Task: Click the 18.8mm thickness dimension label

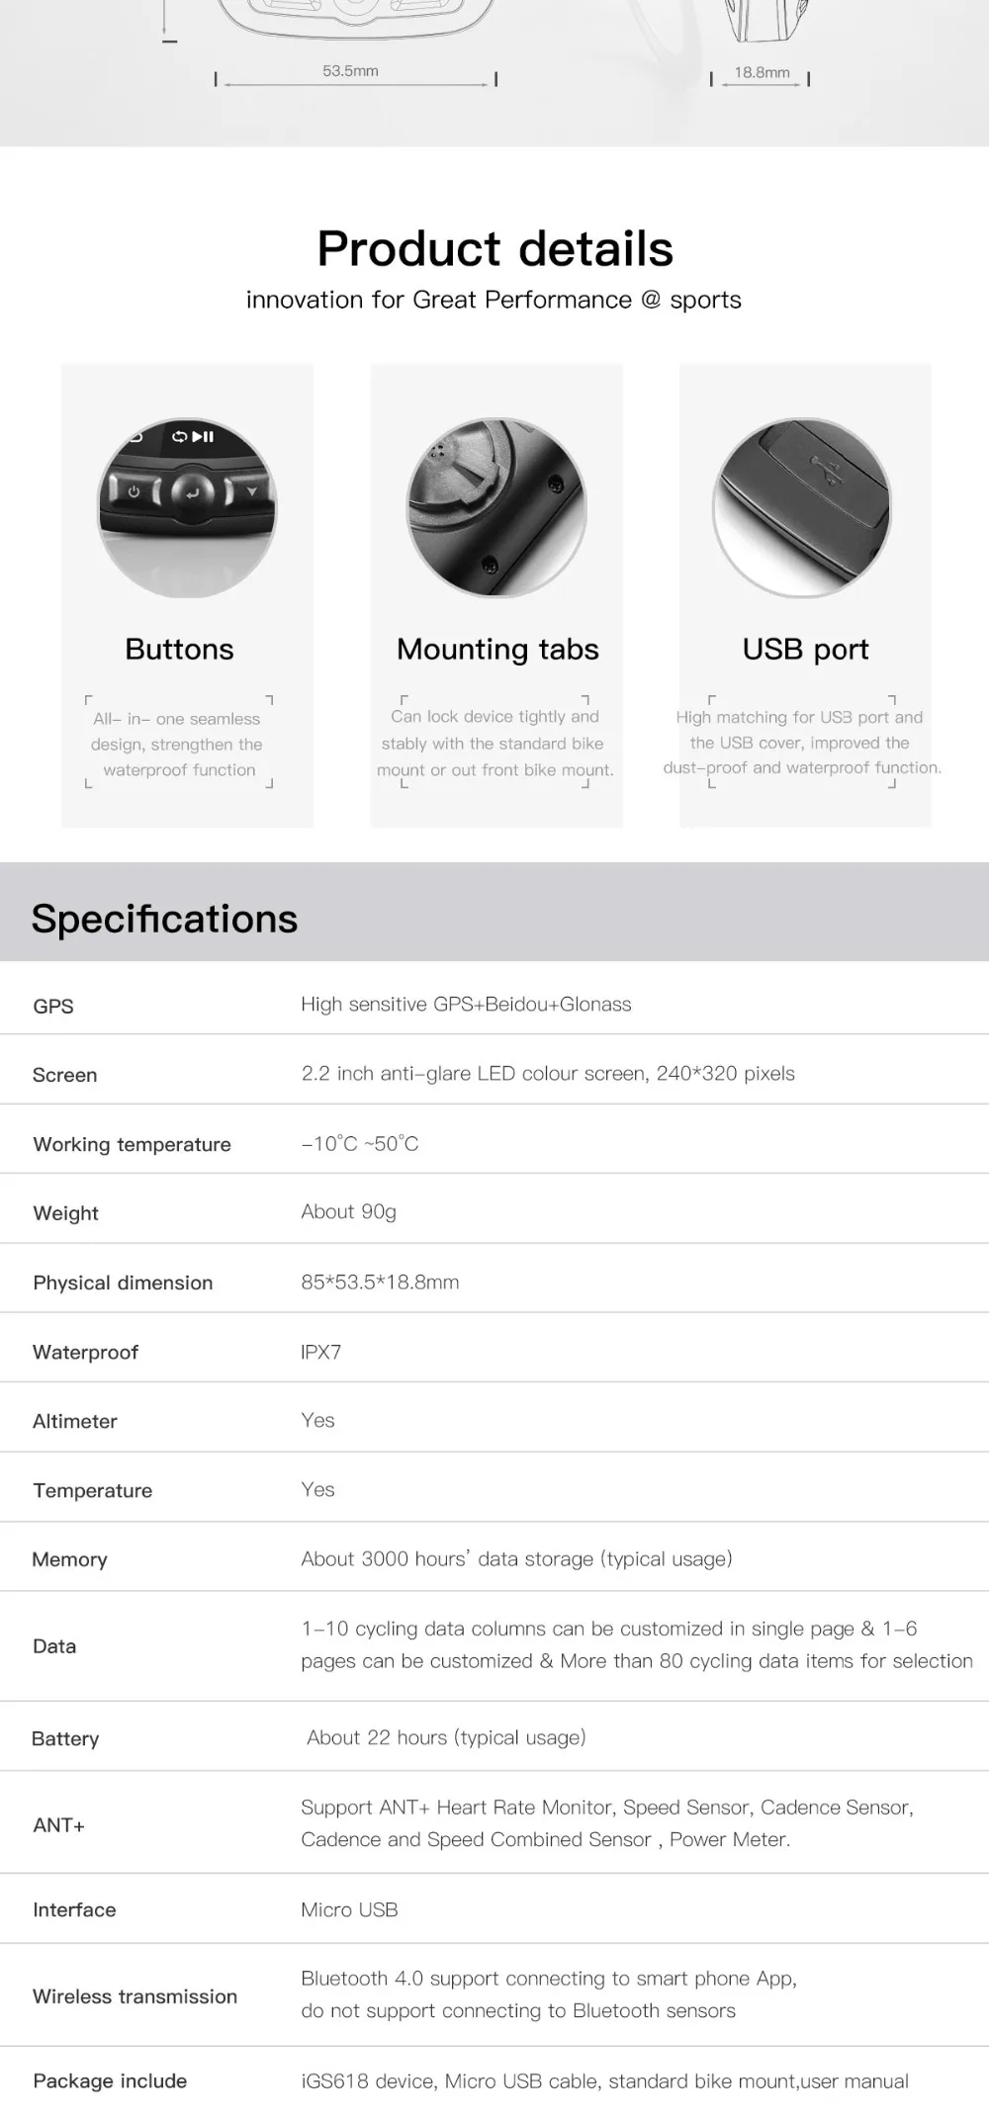Action: click(x=762, y=72)
